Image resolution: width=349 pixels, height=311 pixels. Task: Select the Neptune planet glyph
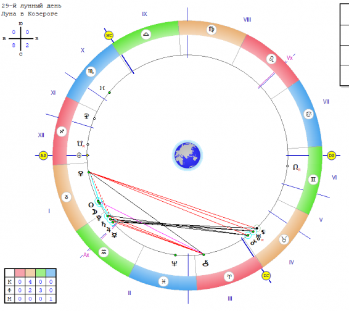175,263
